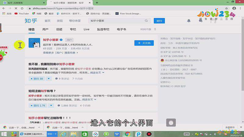Open 查看更多「用户」搜索结果 link
Screen dimensions: 244x137
(60, 53)
